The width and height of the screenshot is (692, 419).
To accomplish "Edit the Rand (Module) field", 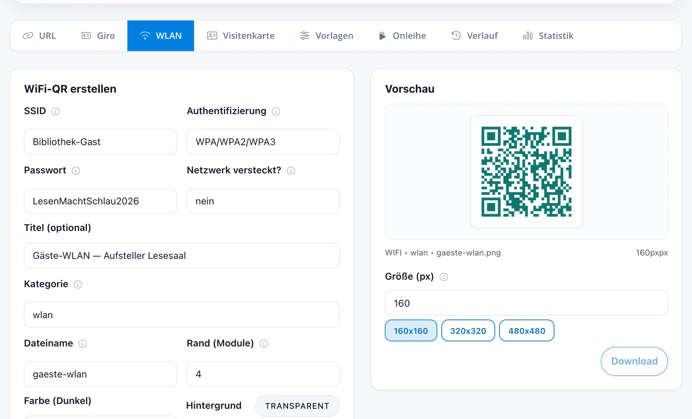I will (263, 374).
